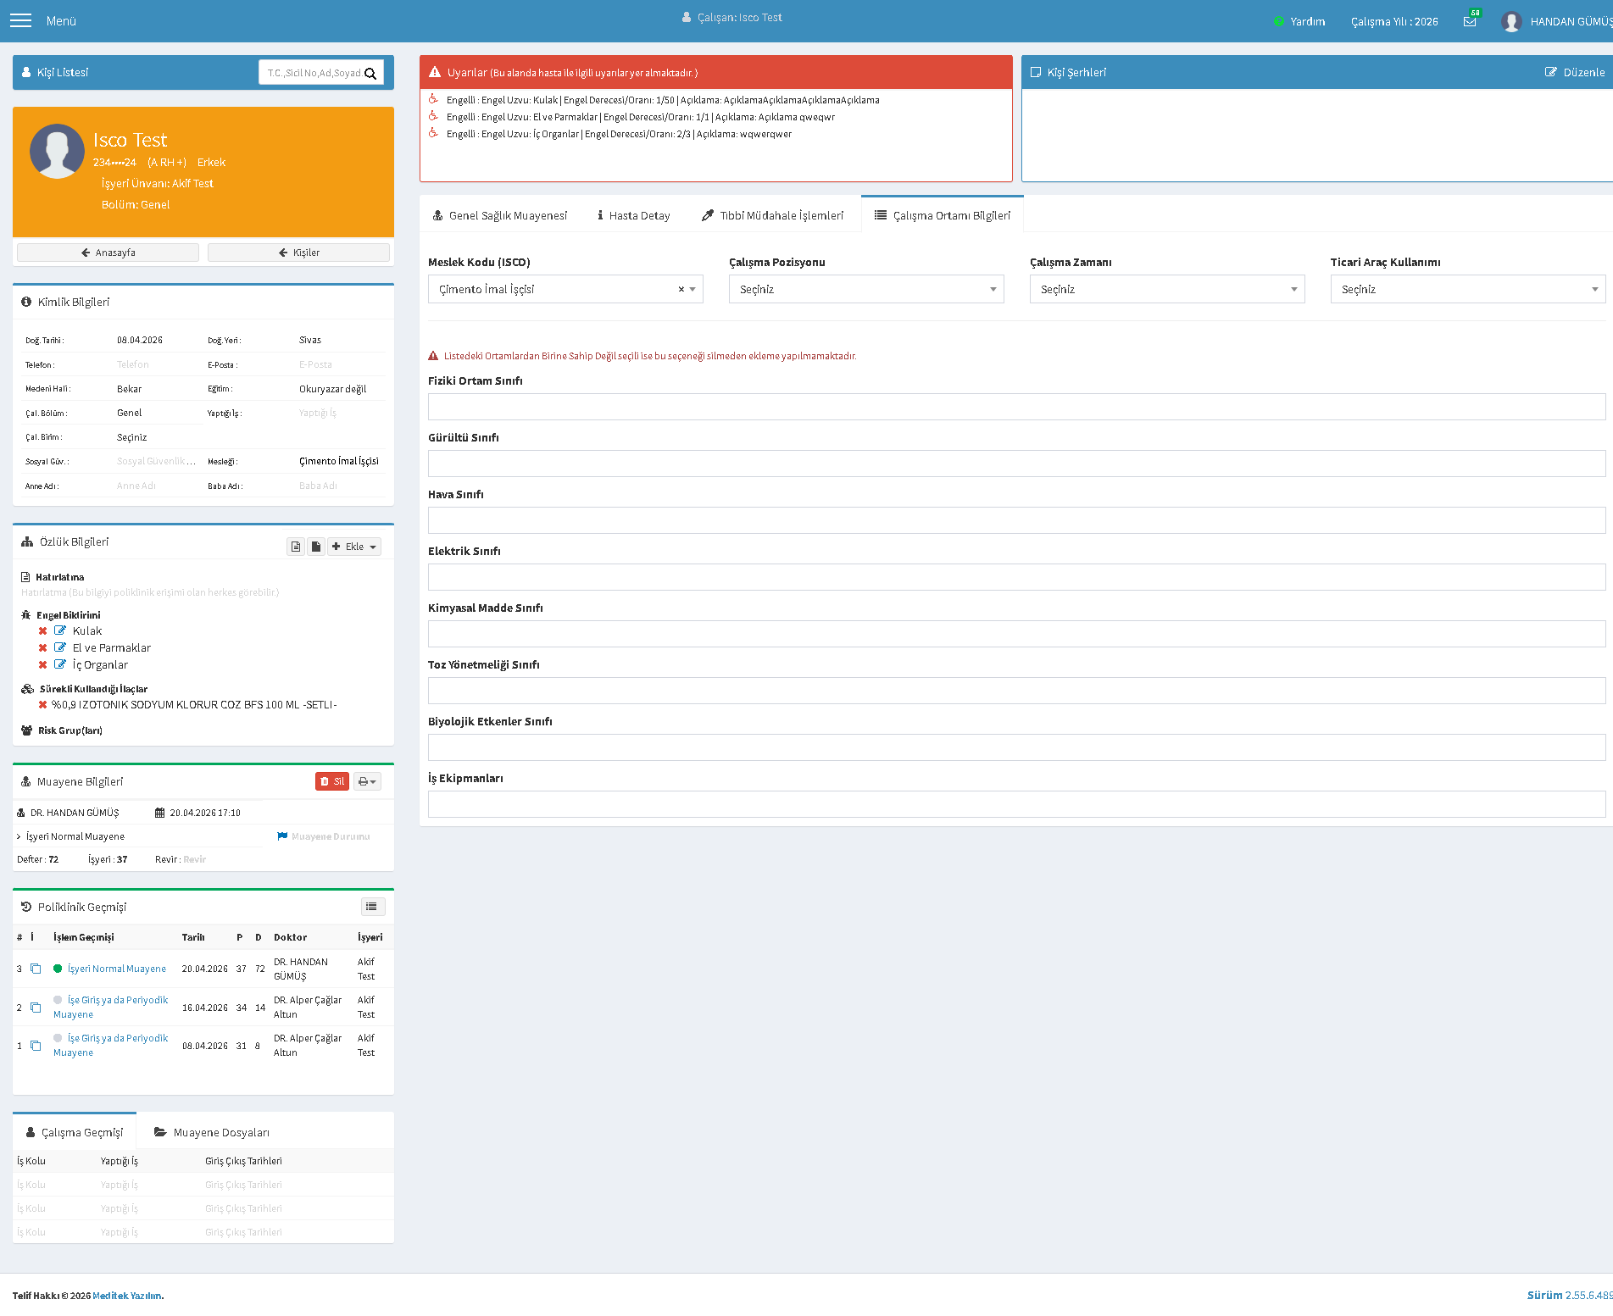The height and width of the screenshot is (1316, 1613).
Task: Open the Çalışma Pozisyonu dropdown
Action: tap(866, 289)
